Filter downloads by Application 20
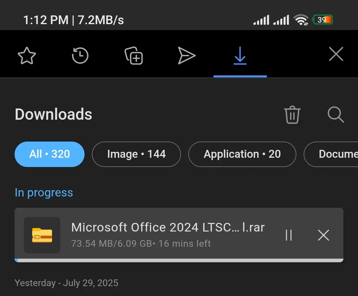The width and height of the screenshot is (358, 296). point(242,154)
